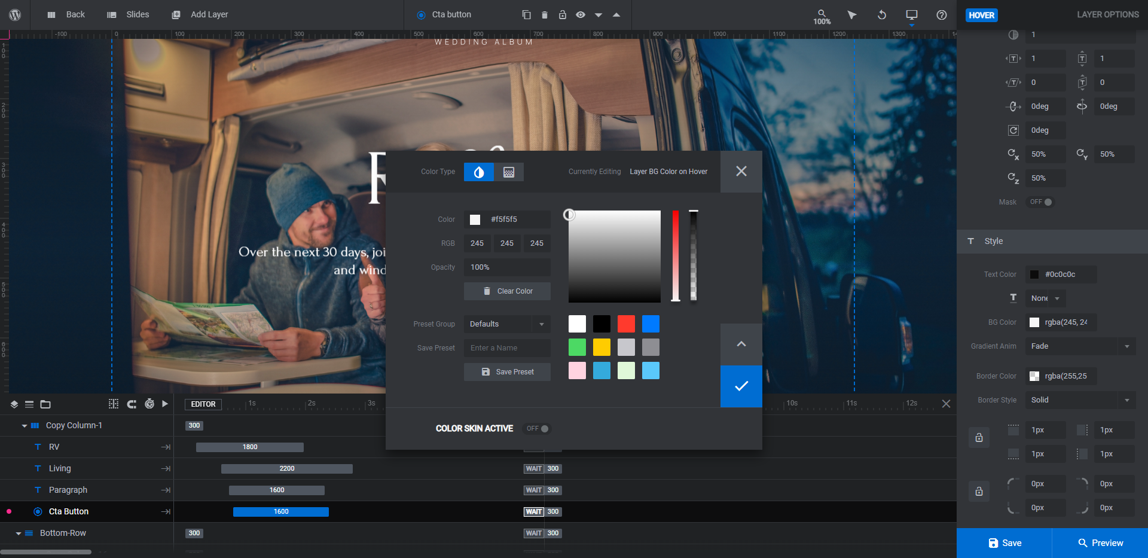Collapse the Bottom-Row group
This screenshot has width=1148, height=558.
coord(19,533)
